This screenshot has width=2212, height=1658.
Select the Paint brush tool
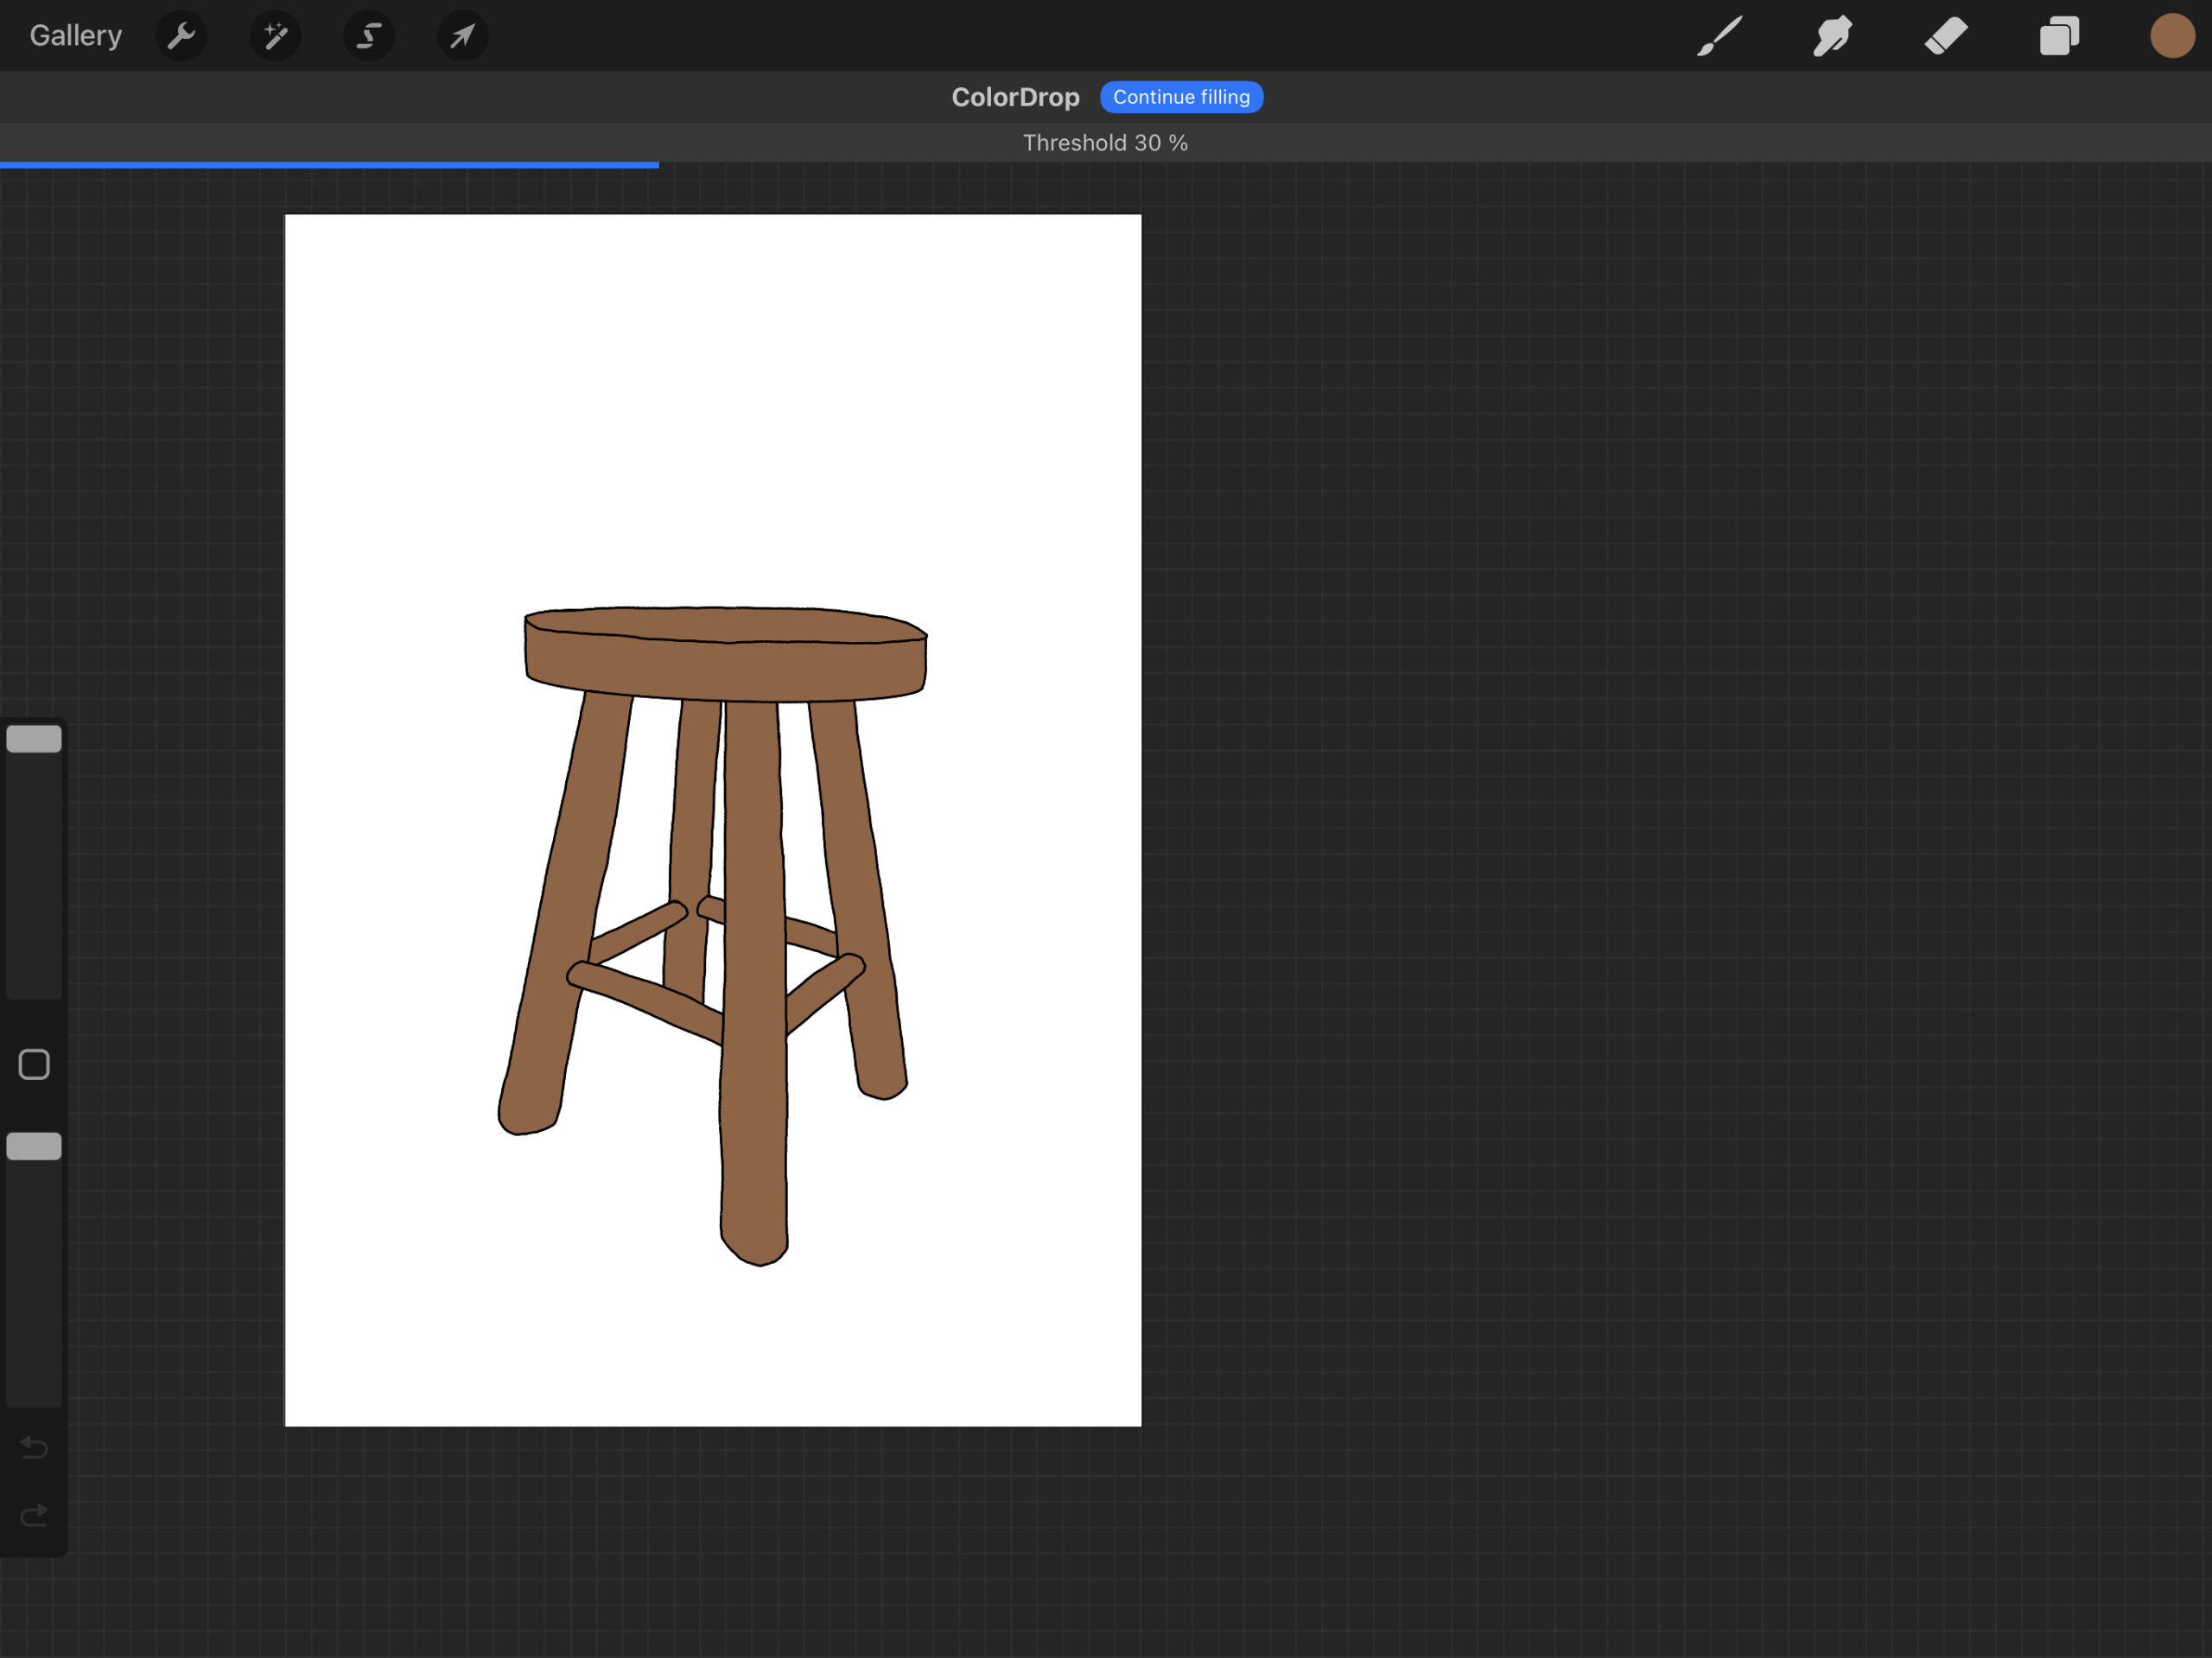(x=1719, y=37)
